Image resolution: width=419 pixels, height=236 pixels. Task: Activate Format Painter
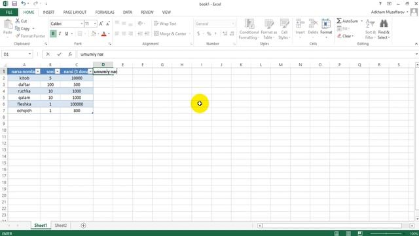click(x=30, y=36)
